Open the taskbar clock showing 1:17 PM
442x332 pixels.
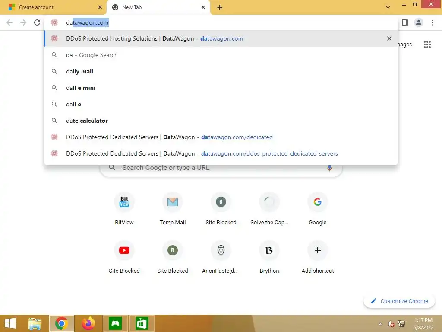coord(423,324)
